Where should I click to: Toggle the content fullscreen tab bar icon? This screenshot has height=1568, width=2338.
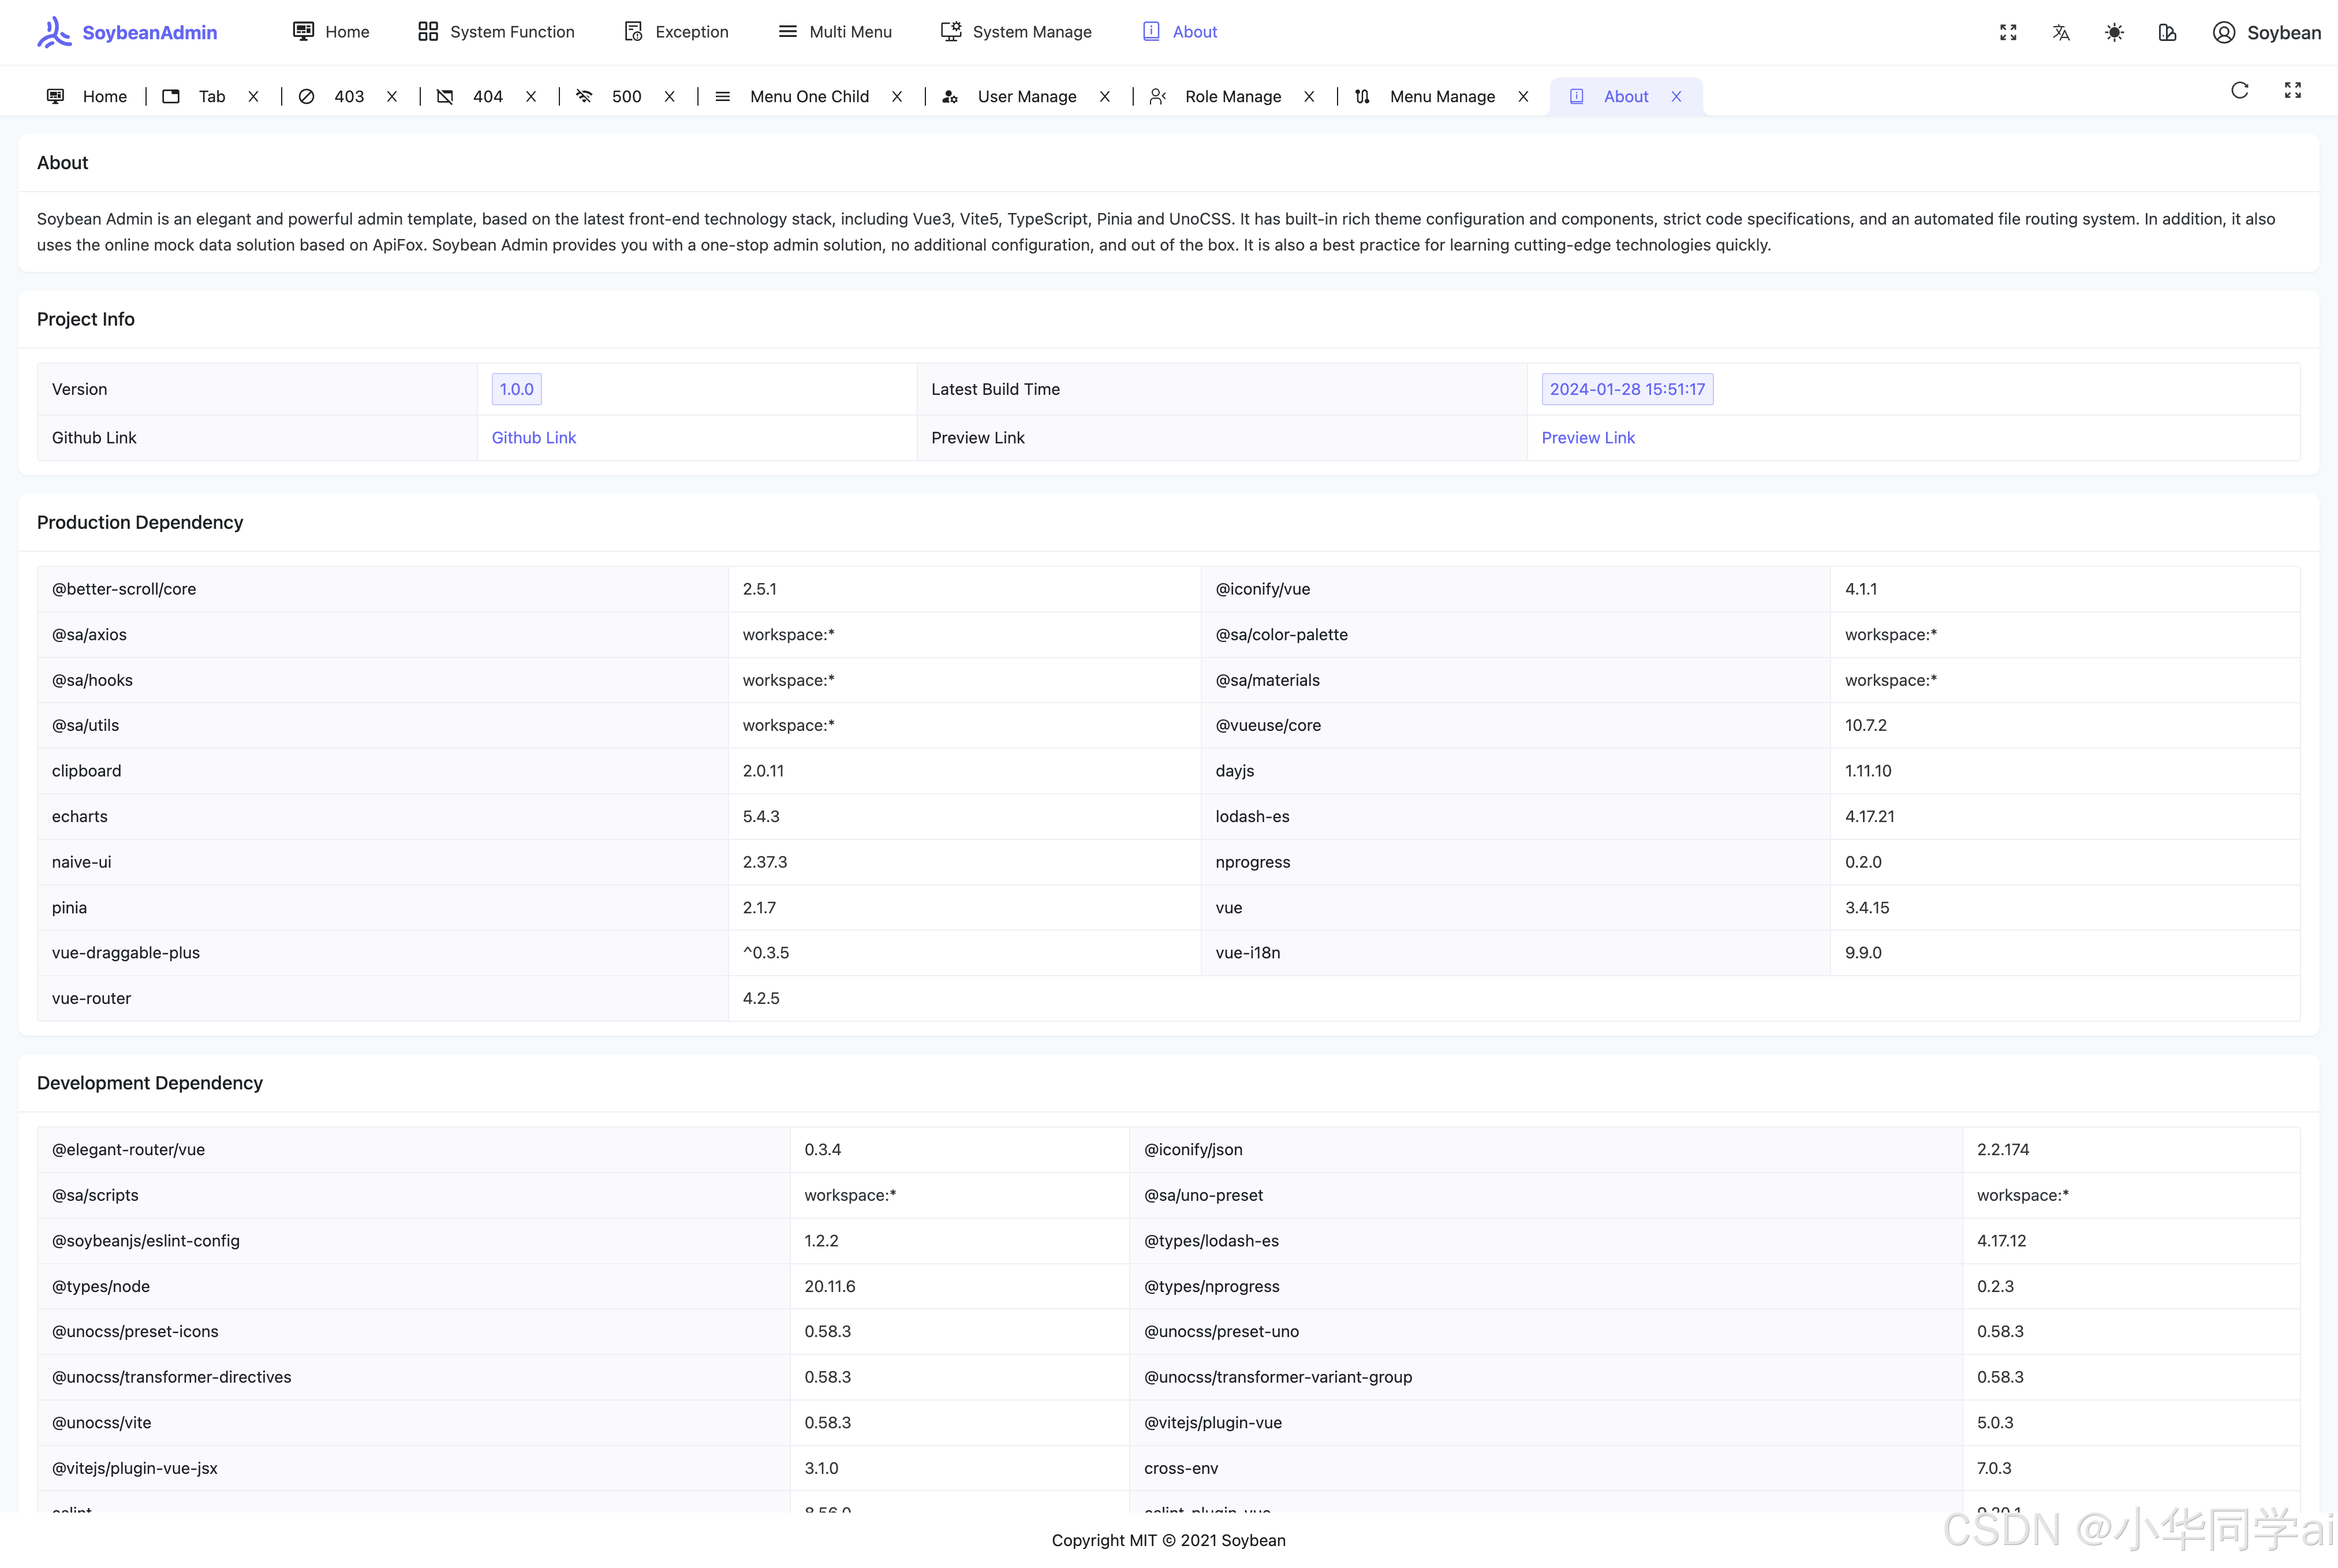(2293, 90)
